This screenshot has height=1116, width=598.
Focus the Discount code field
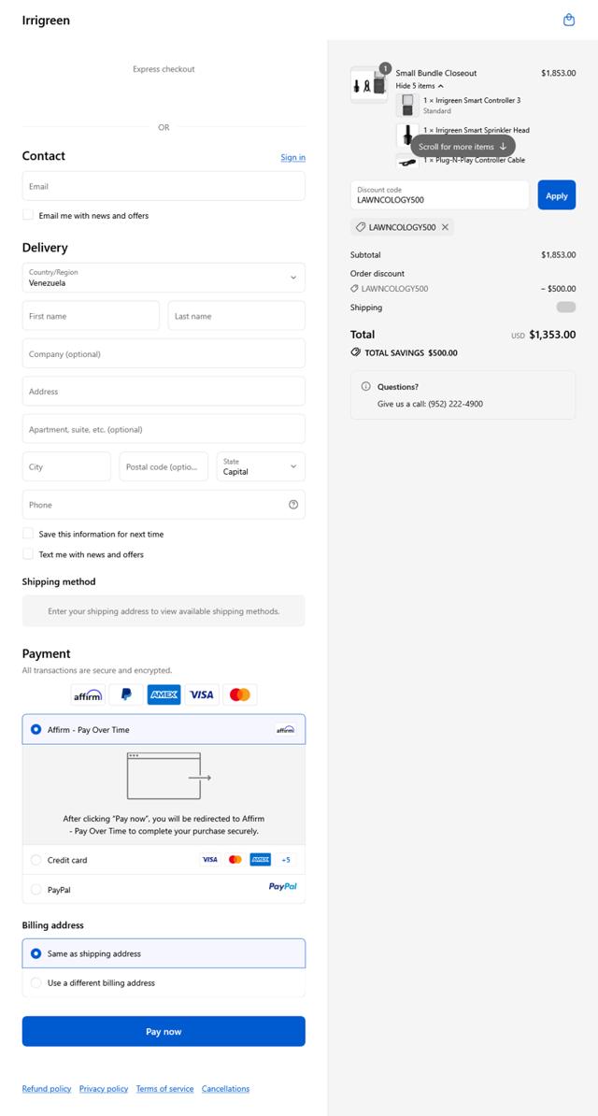(439, 195)
